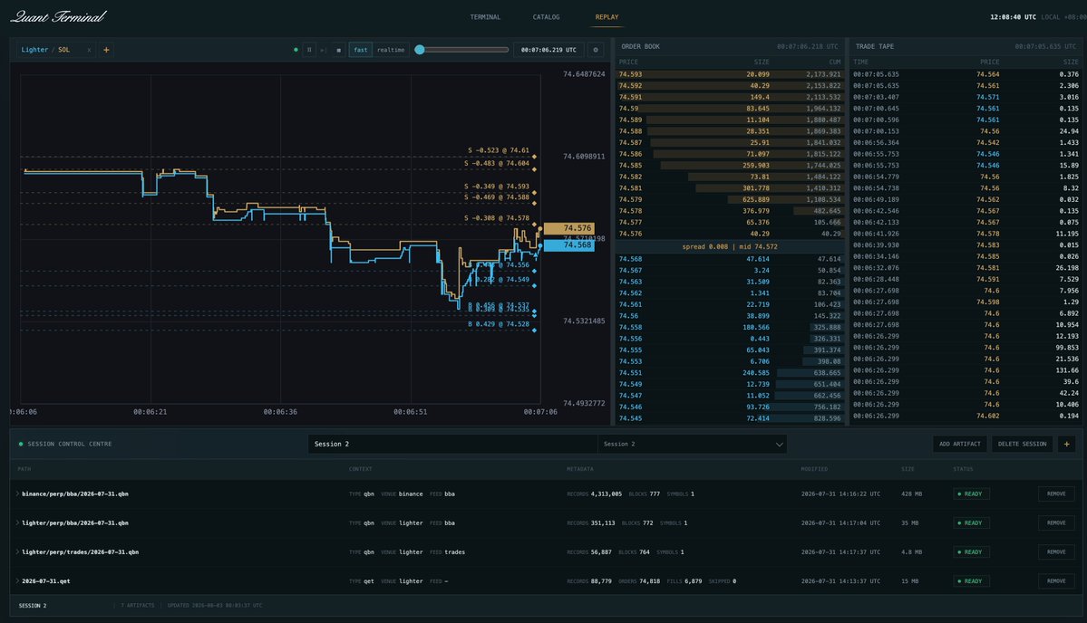The height and width of the screenshot is (623, 1087).
Task: Pause the replay playback
Action: (309, 50)
